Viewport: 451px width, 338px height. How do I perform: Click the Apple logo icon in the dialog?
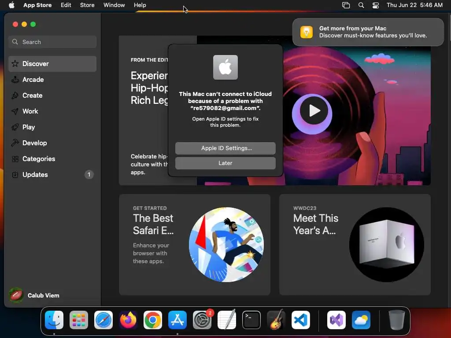[225, 67]
